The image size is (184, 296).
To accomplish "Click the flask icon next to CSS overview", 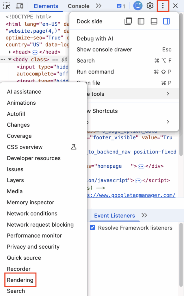I will 74,147.
